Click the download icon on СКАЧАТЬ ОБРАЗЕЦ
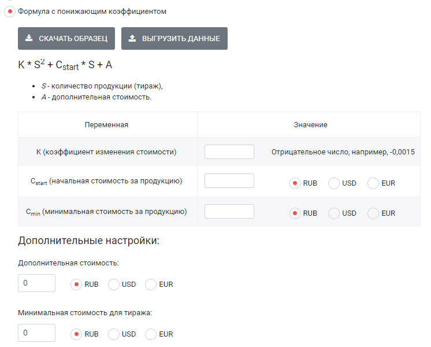 (29, 38)
